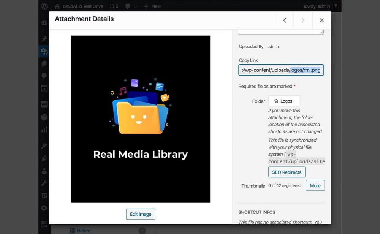The width and height of the screenshot is (380, 234).
Task: Open the Pages sidebar icon
Action: pyautogui.click(x=44, y=64)
